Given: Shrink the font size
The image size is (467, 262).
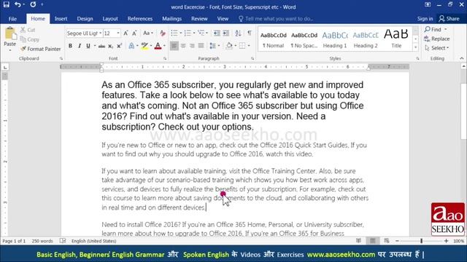Looking at the screenshot, I should click(x=134, y=33).
